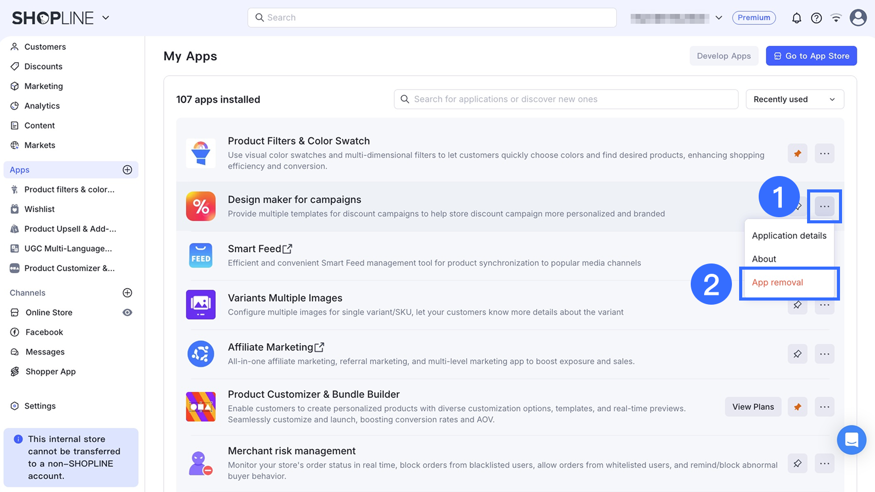Viewport: 875px width, 492px height.
Task: Click the Go to App Store button
Action: 811,56
